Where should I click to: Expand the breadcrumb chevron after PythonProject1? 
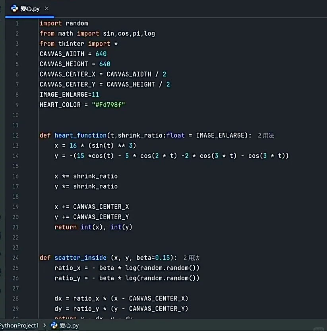[x=45, y=325]
